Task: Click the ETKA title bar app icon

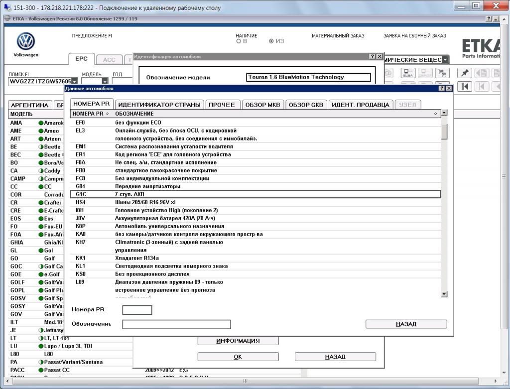Action: coord(7,18)
